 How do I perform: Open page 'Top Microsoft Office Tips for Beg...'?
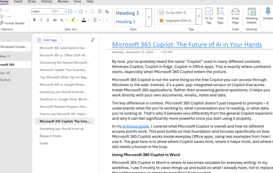pyautogui.click(x=64, y=77)
